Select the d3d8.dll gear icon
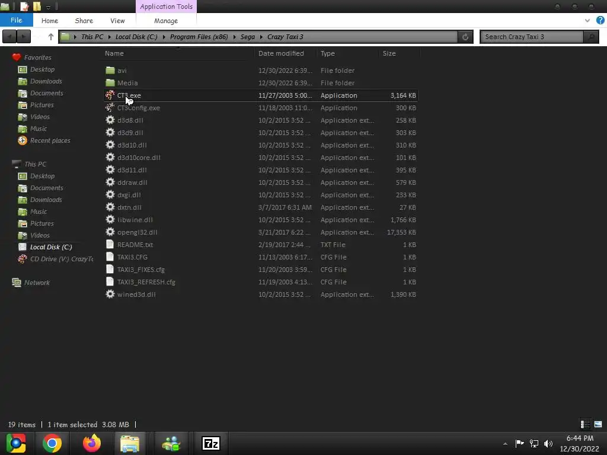This screenshot has width=607, height=455. [x=110, y=120]
